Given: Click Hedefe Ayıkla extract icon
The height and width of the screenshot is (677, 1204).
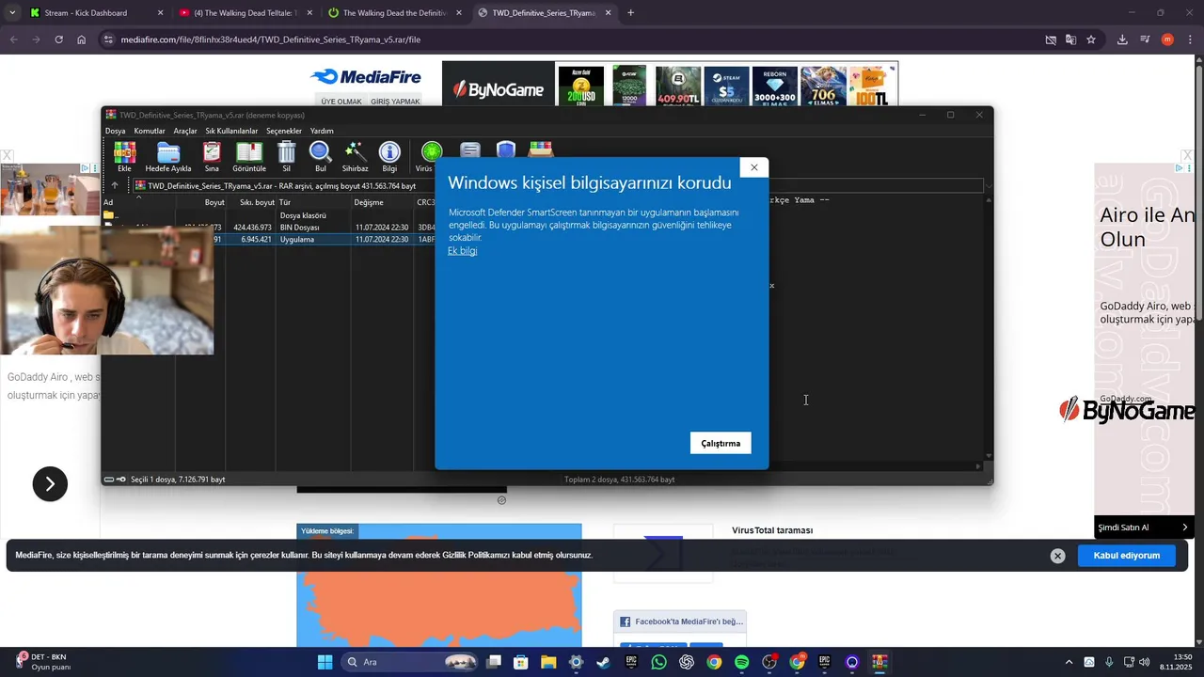Looking at the screenshot, I should tap(168, 156).
